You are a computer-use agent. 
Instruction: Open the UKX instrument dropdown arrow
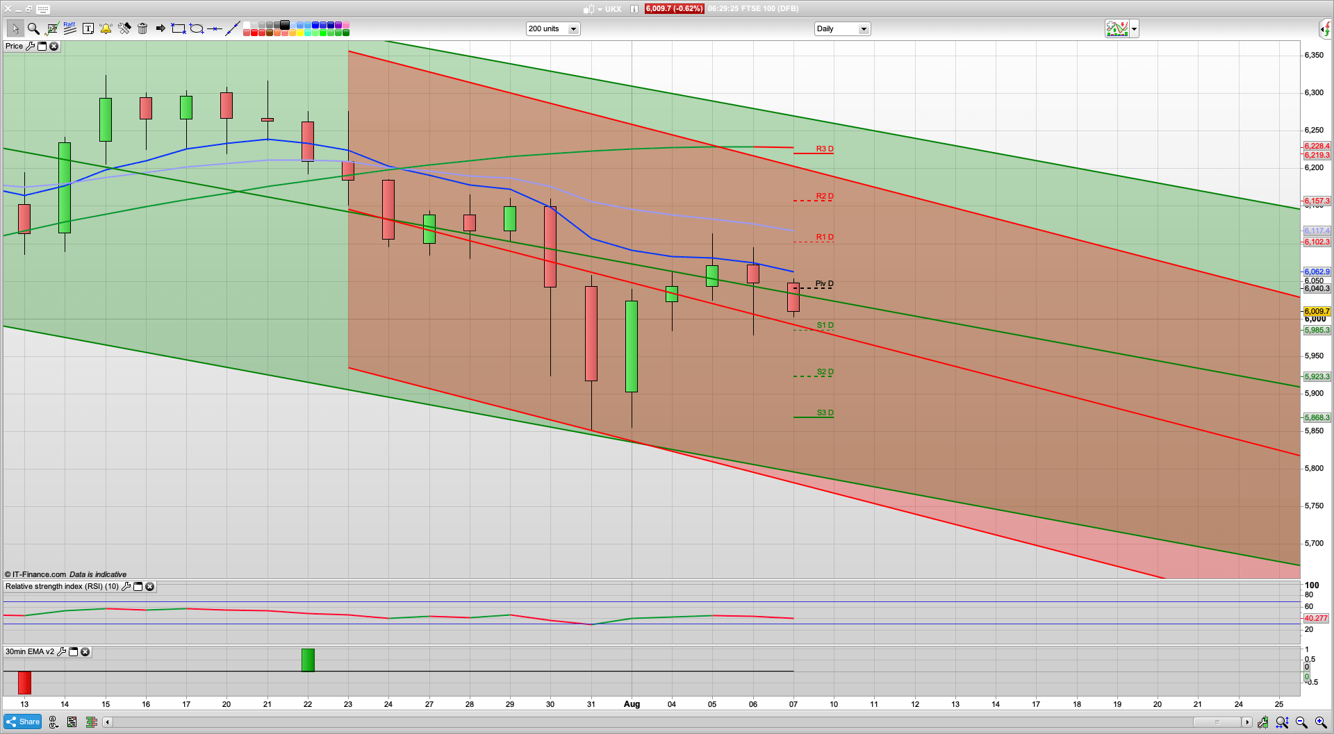(600, 9)
